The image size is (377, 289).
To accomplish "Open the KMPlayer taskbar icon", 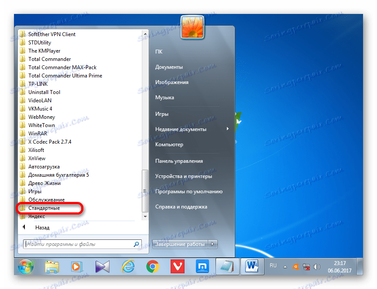I will [103, 267].
